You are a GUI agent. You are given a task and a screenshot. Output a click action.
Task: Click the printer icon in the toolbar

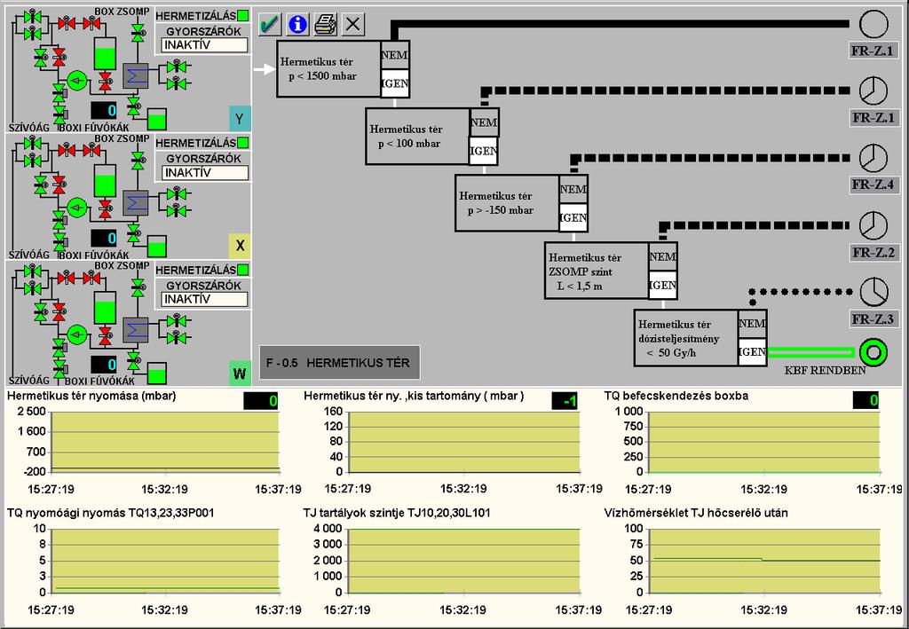(325, 24)
